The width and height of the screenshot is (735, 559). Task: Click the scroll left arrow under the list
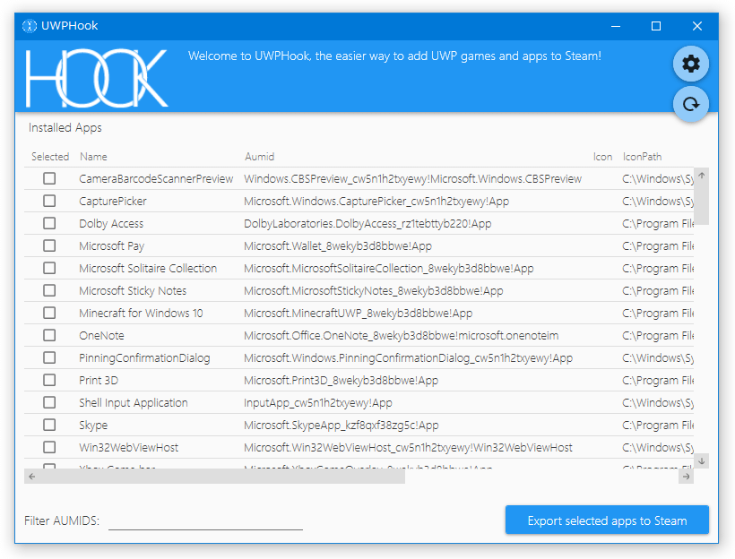point(31,477)
